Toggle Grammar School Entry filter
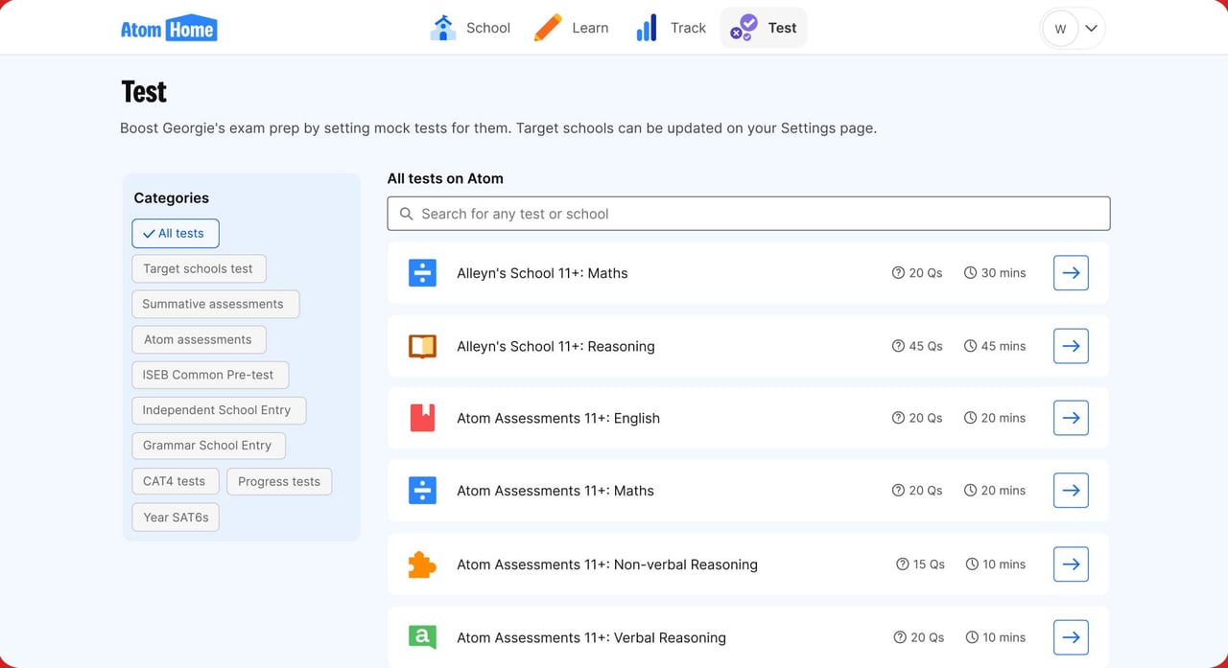 pyautogui.click(x=208, y=446)
